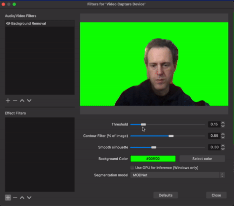The height and width of the screenshot is (206, 234).
Task: Click the green window zoom button
Action: click(x=14, y=4)
